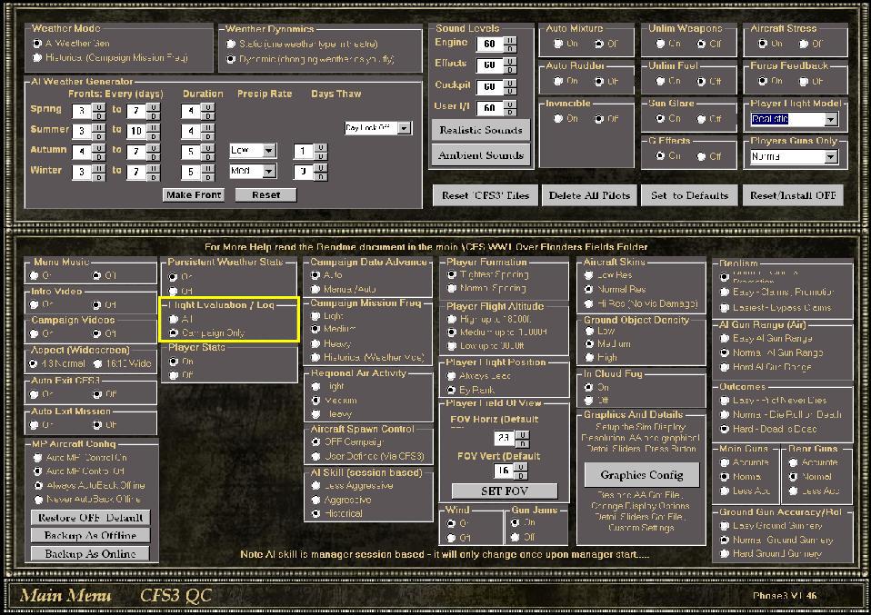Select AI Weather Gen weather mode
The image size is (871, 615).
pyautogui.click(x=37, y=44)
